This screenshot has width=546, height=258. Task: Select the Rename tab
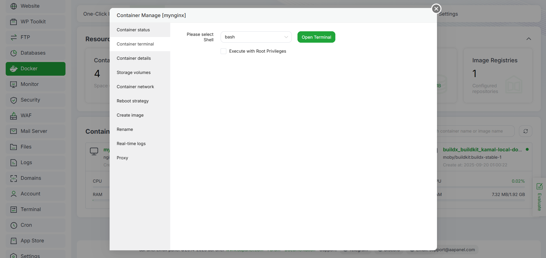140,129
